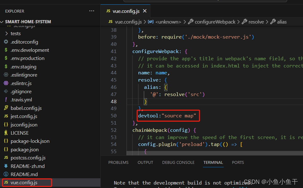Open the .env.staging file
Screen dimensions: 303x188
coord(23,67)
